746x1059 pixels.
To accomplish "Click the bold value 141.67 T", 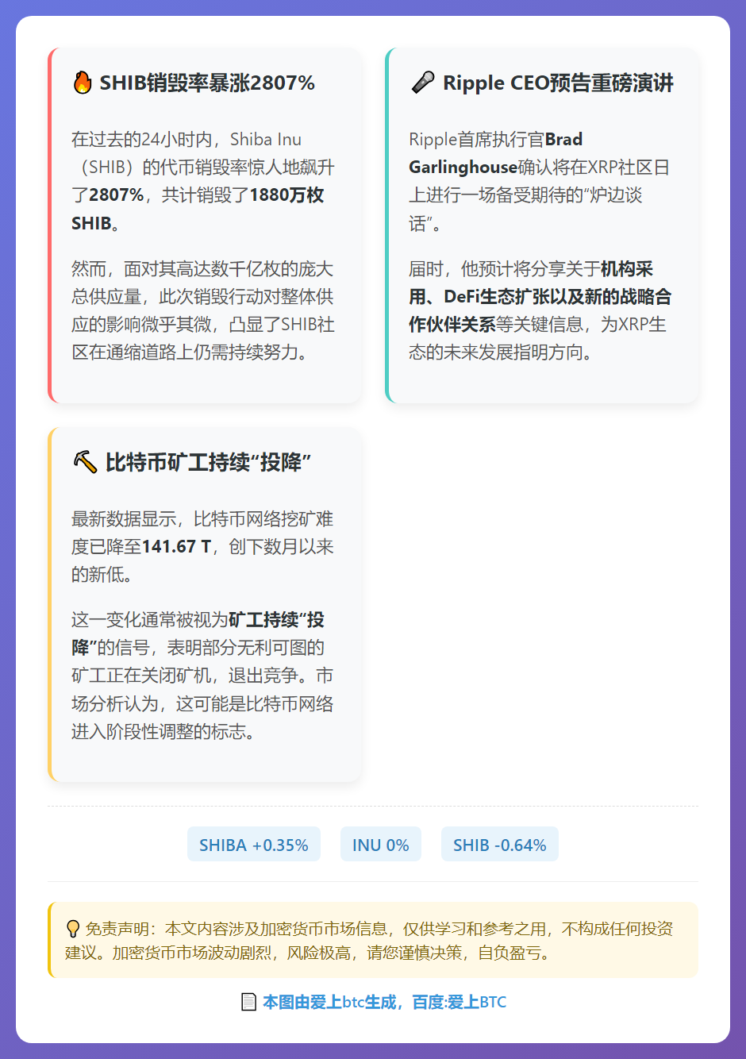I will (176, 546).
